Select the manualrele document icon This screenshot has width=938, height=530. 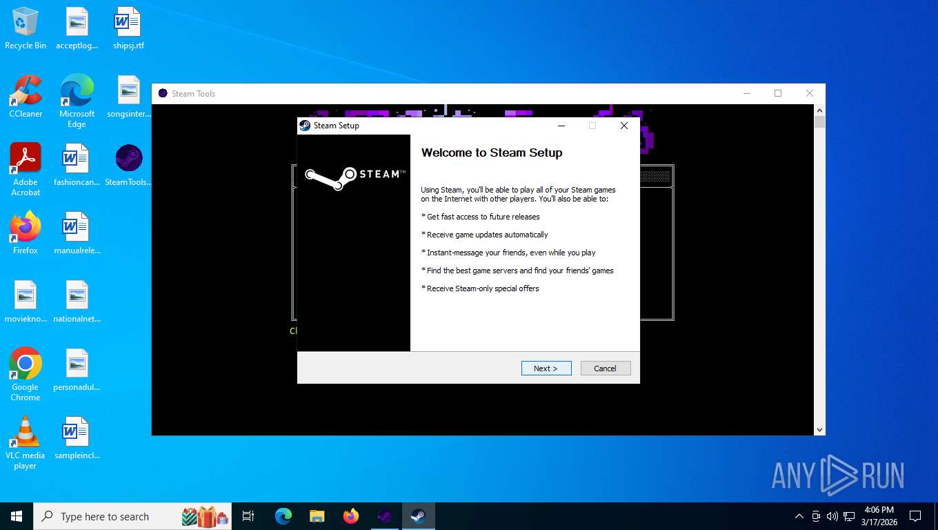(x=77, y=233)
